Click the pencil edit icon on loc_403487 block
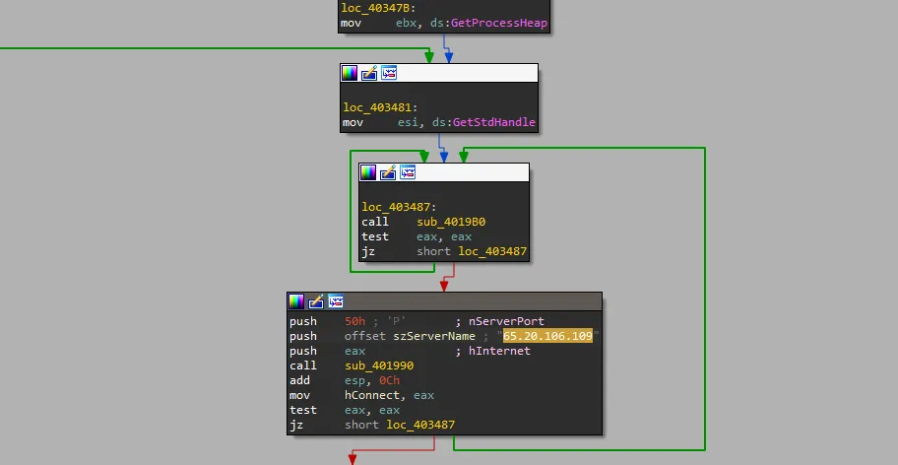Viewport: 898px width, 465px height. pyautogui.click(x=388, y=172)
